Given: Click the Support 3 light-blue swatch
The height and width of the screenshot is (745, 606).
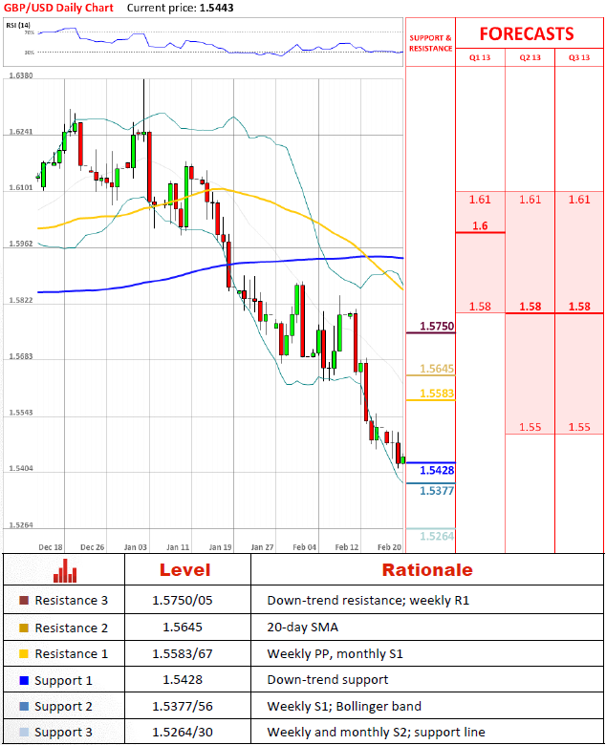Looking at the screenshot, I should (x=24, y=733).
